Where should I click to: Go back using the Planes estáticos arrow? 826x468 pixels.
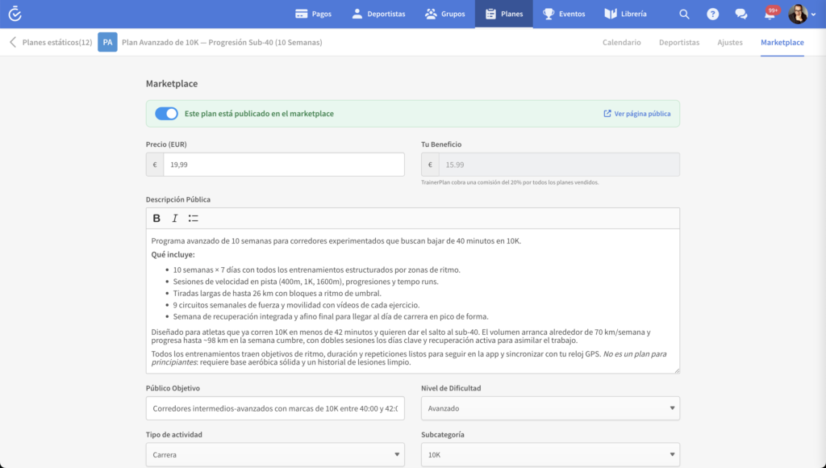[x=13, y=42]
